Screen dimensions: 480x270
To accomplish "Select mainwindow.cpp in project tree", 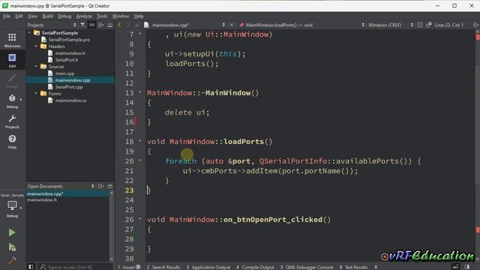I will click(x=73, y=80).
